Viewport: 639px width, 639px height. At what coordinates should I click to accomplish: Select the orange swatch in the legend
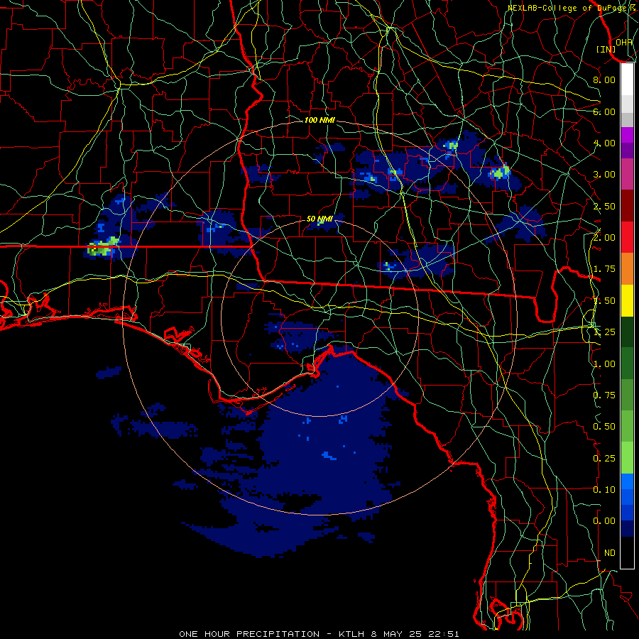(627, 269)
